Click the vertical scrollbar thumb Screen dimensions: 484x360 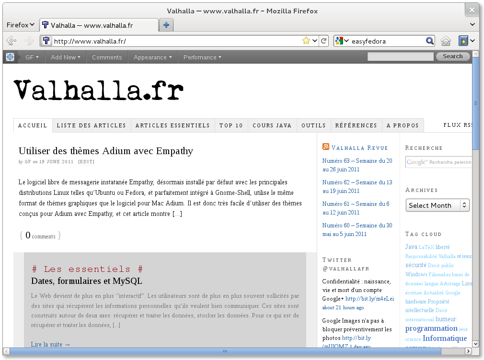click(475, 103)
